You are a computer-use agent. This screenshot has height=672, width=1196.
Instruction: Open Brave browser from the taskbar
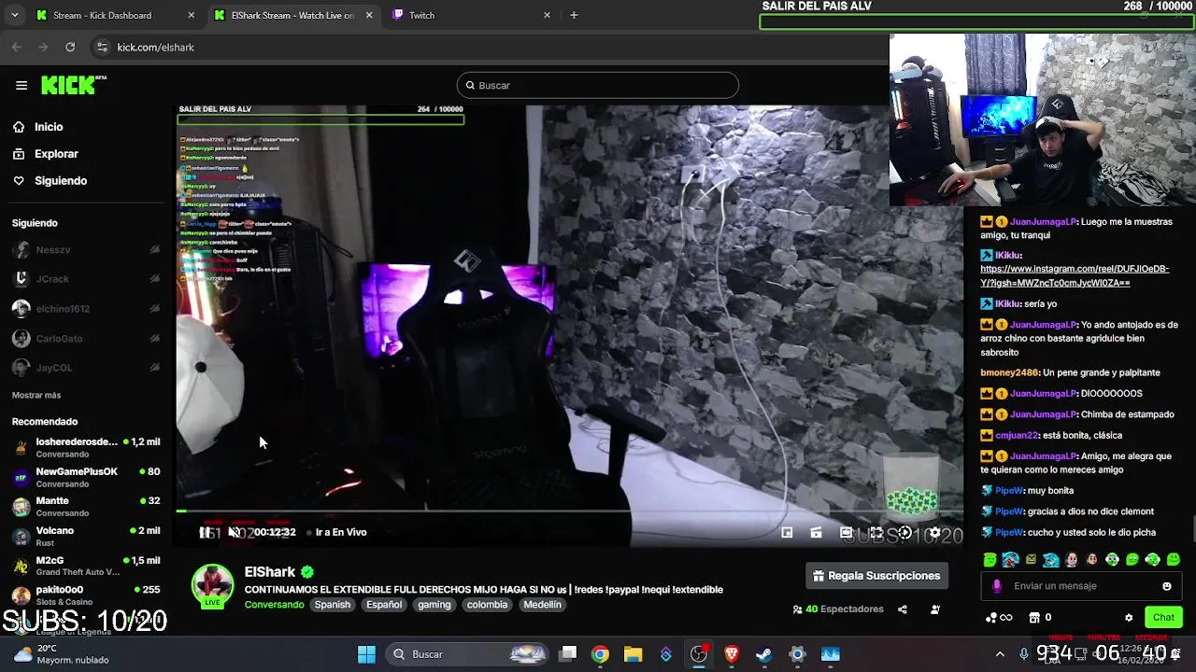[732, 654]
